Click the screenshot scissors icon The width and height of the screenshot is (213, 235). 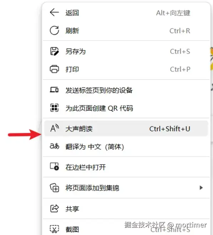[54, 229]
